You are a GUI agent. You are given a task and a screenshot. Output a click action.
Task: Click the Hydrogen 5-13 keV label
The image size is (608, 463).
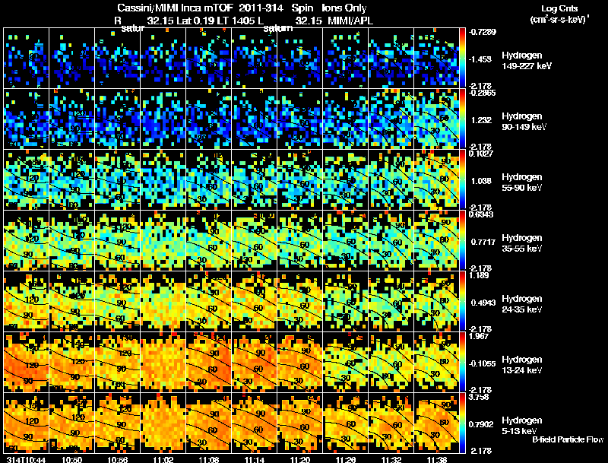(x=522, y=426)
